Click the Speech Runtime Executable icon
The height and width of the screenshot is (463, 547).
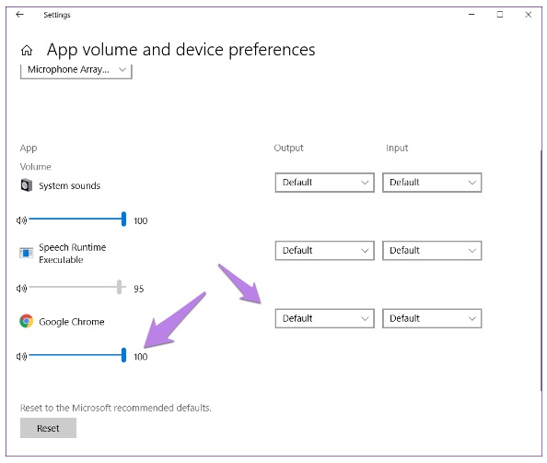(27, 253)
